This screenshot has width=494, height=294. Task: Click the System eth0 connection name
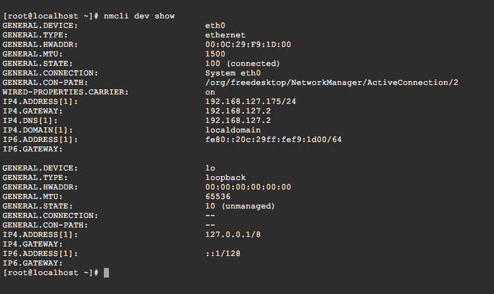pyautogui.click(x=233, y=73)
